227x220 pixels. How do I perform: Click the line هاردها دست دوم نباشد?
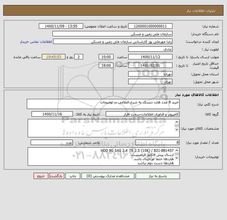coord(155,163)
